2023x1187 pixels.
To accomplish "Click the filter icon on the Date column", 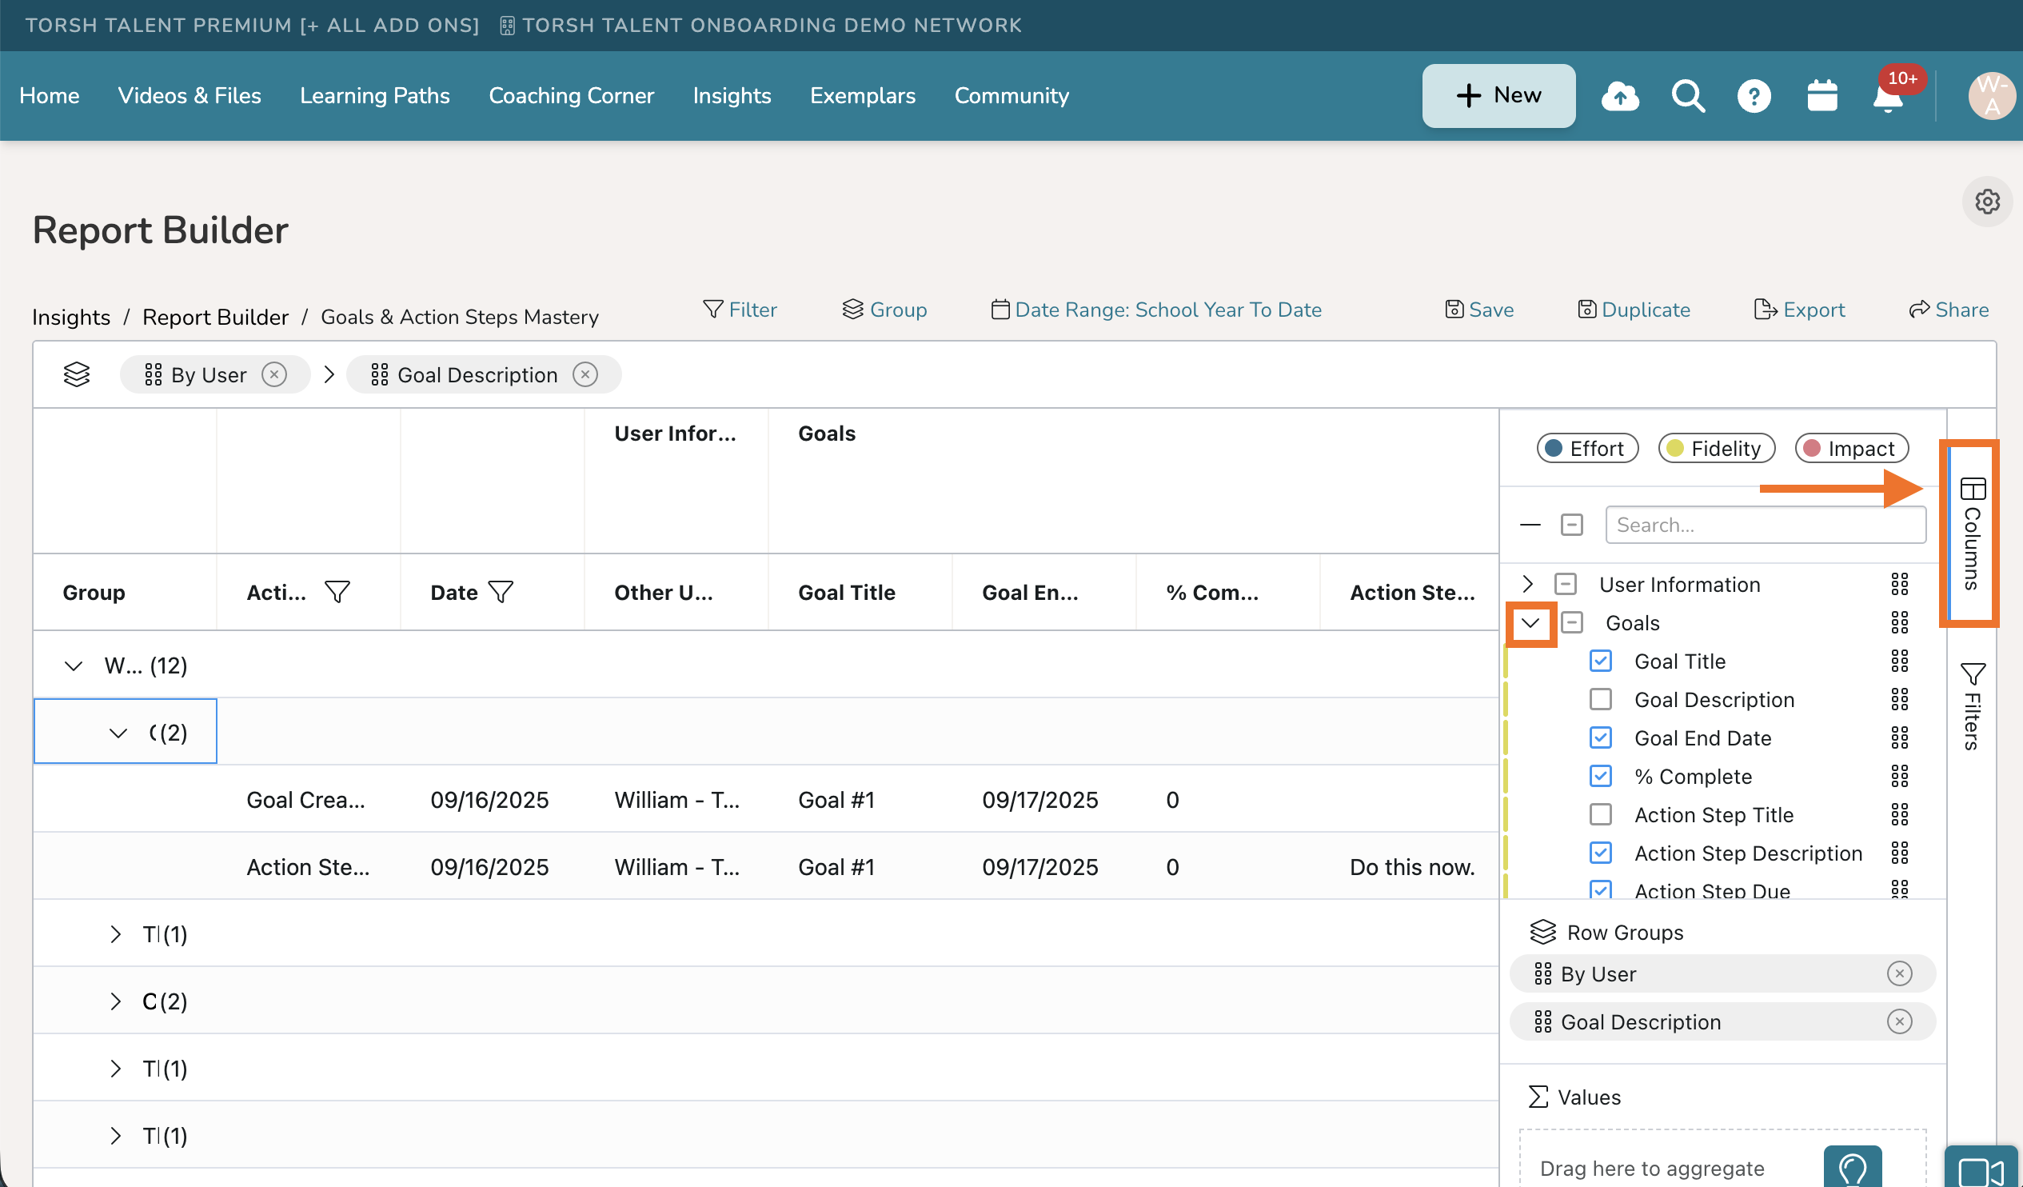I will (x=501, y=593).
